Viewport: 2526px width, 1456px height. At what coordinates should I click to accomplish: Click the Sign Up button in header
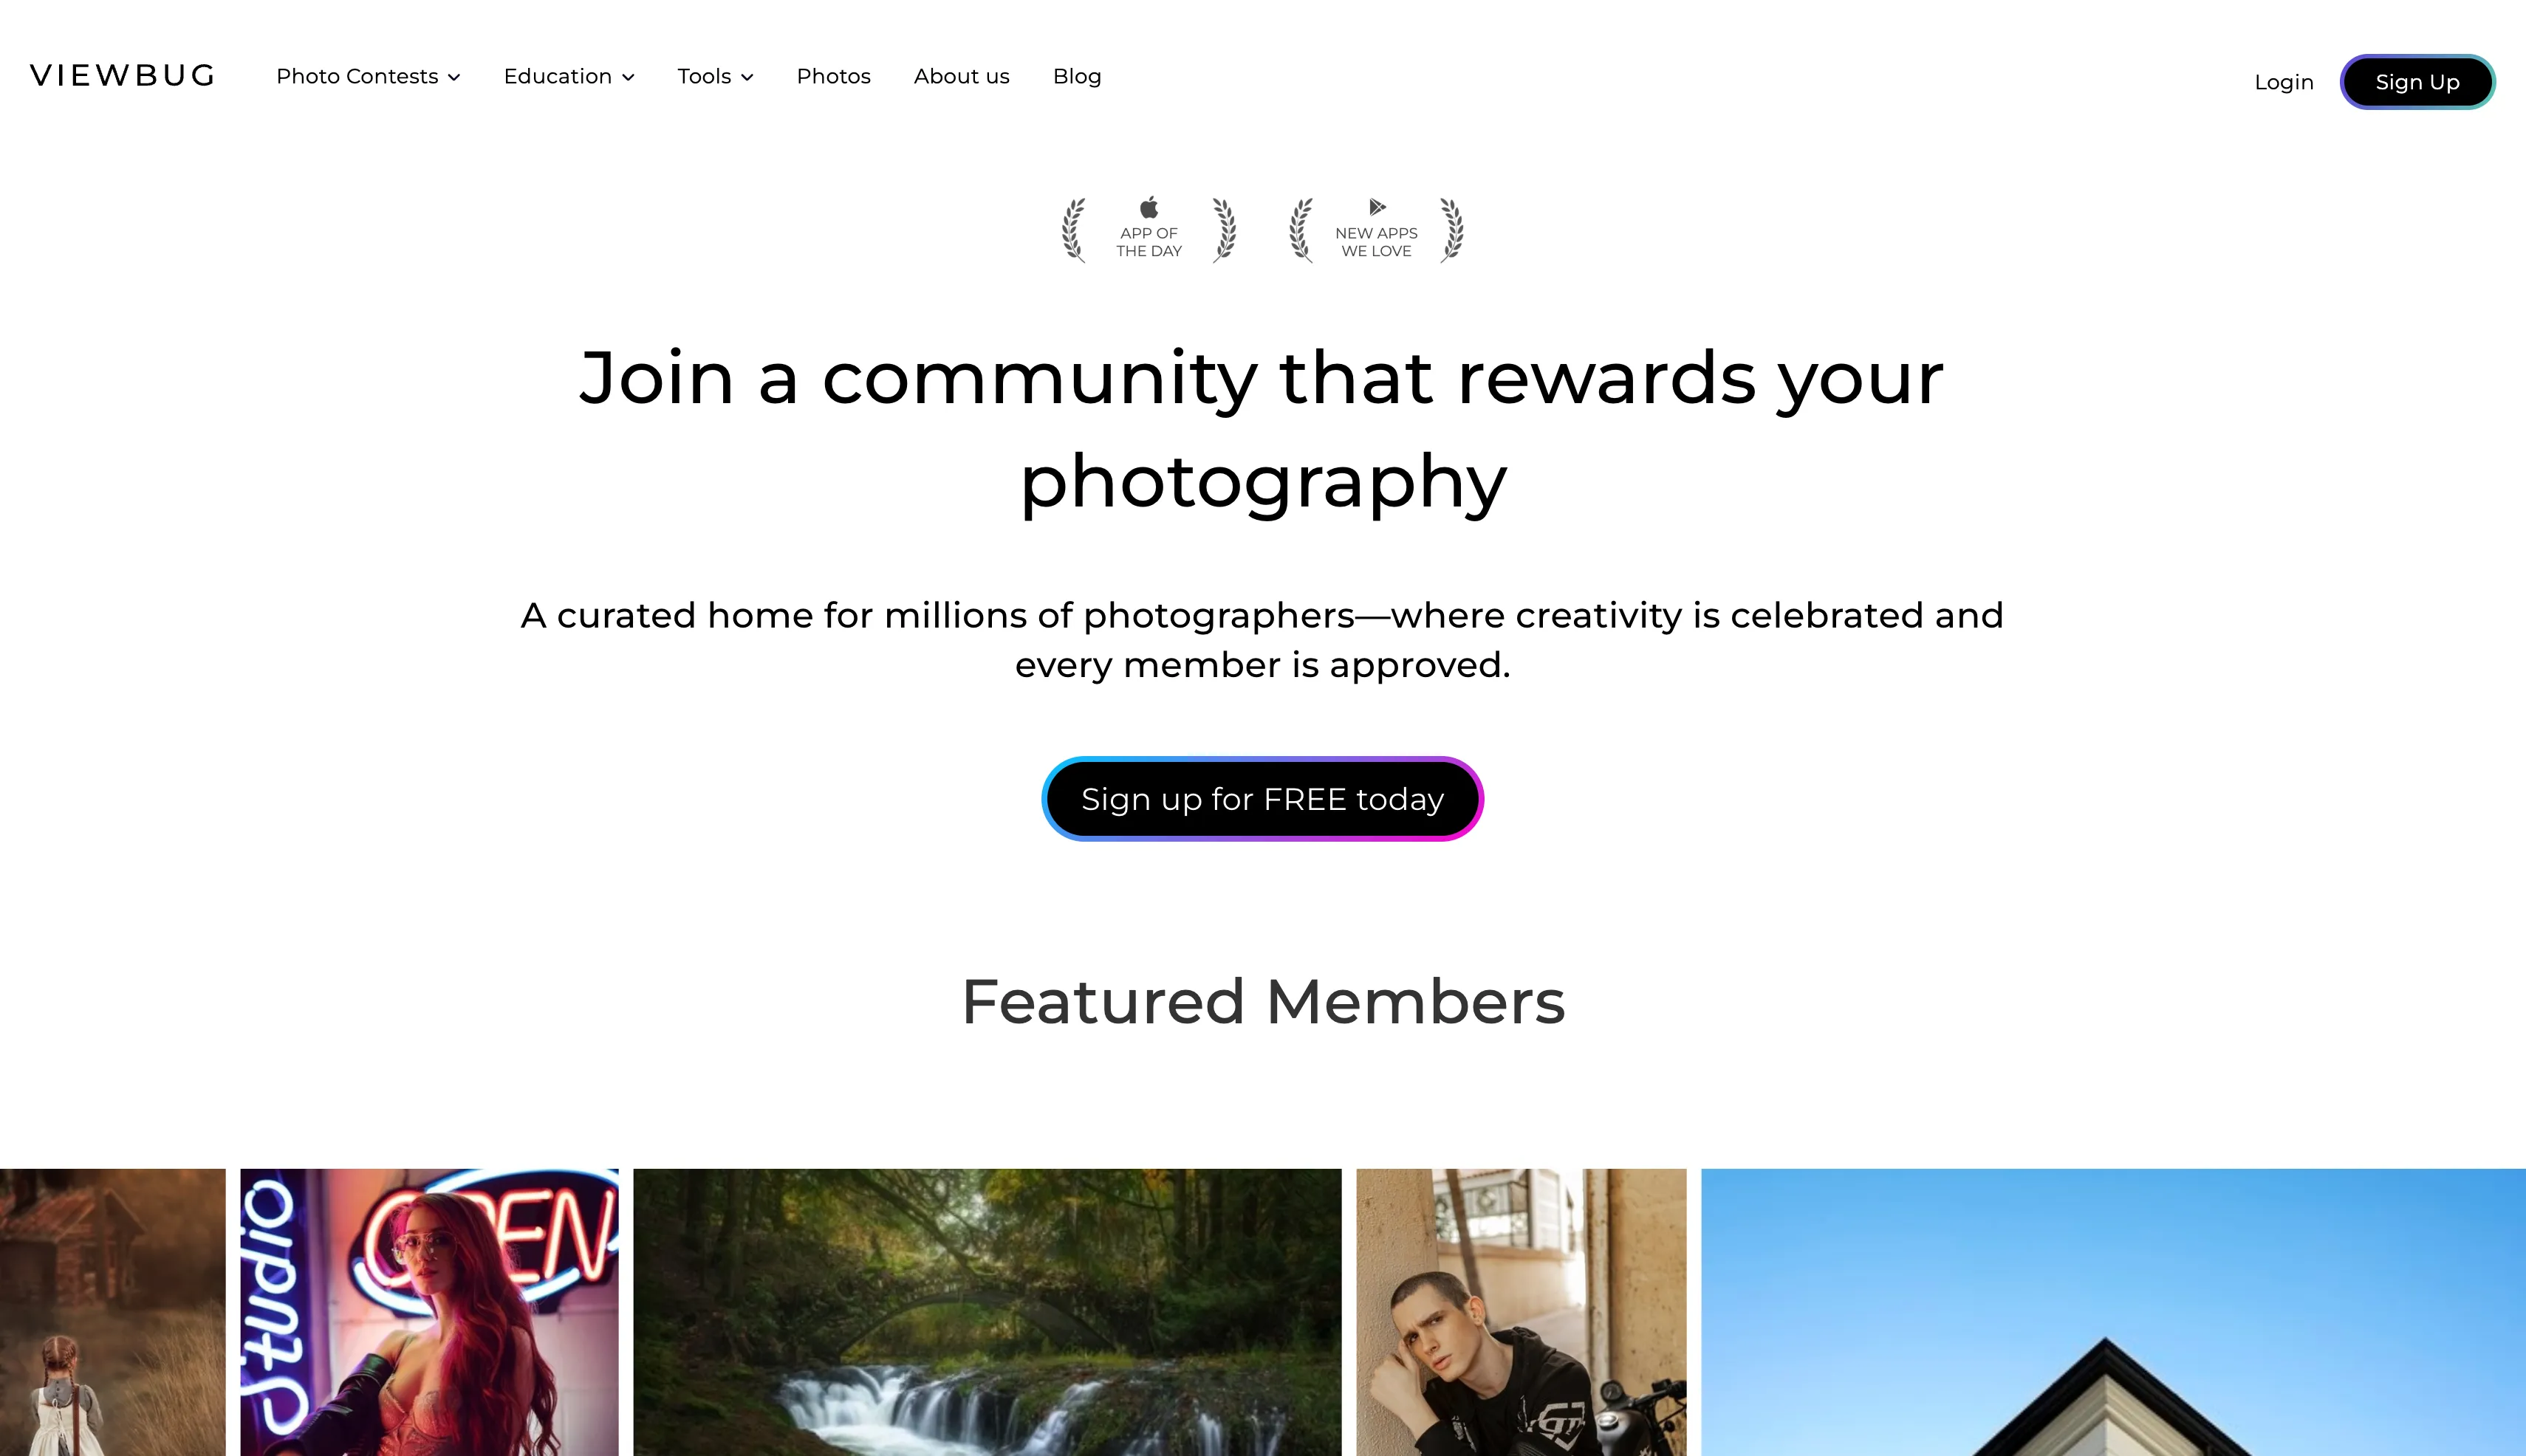tap(2417, 82)
